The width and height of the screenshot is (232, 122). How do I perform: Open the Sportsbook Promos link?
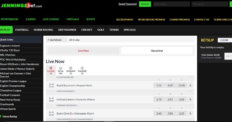pos(151,20)
